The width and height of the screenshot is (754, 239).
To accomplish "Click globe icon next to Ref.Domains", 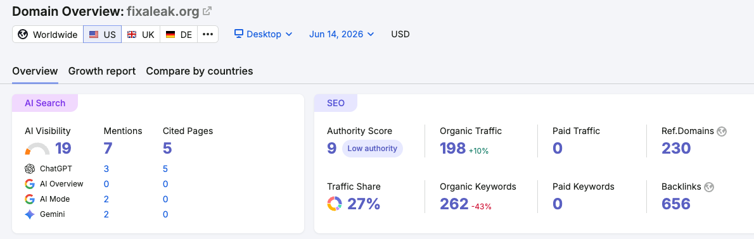I will (721, 132).
